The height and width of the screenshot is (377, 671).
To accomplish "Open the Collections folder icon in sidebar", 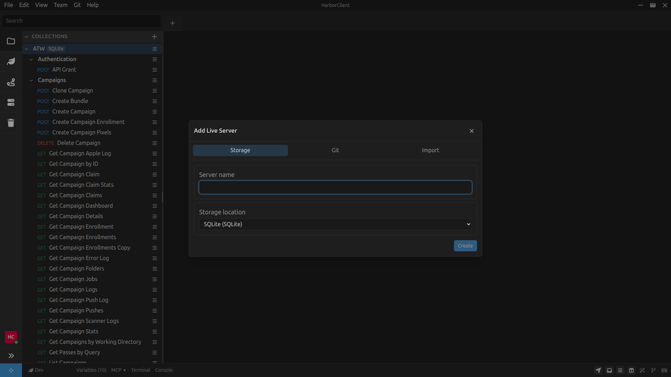I will (10, 41).
